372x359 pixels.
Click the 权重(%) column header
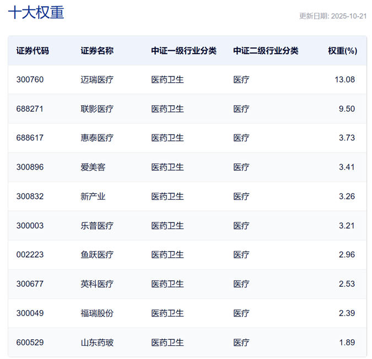[x=343, y=51]
